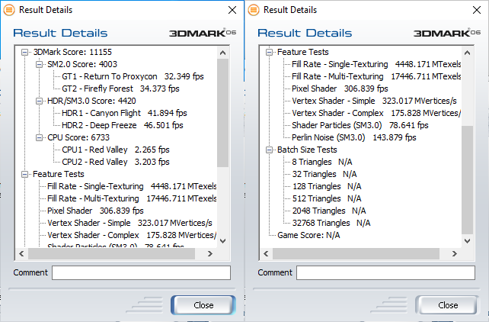Click scroll right arrow in left window
The image size is (489, 322).
pyautogui.click(x=210, y=253)
